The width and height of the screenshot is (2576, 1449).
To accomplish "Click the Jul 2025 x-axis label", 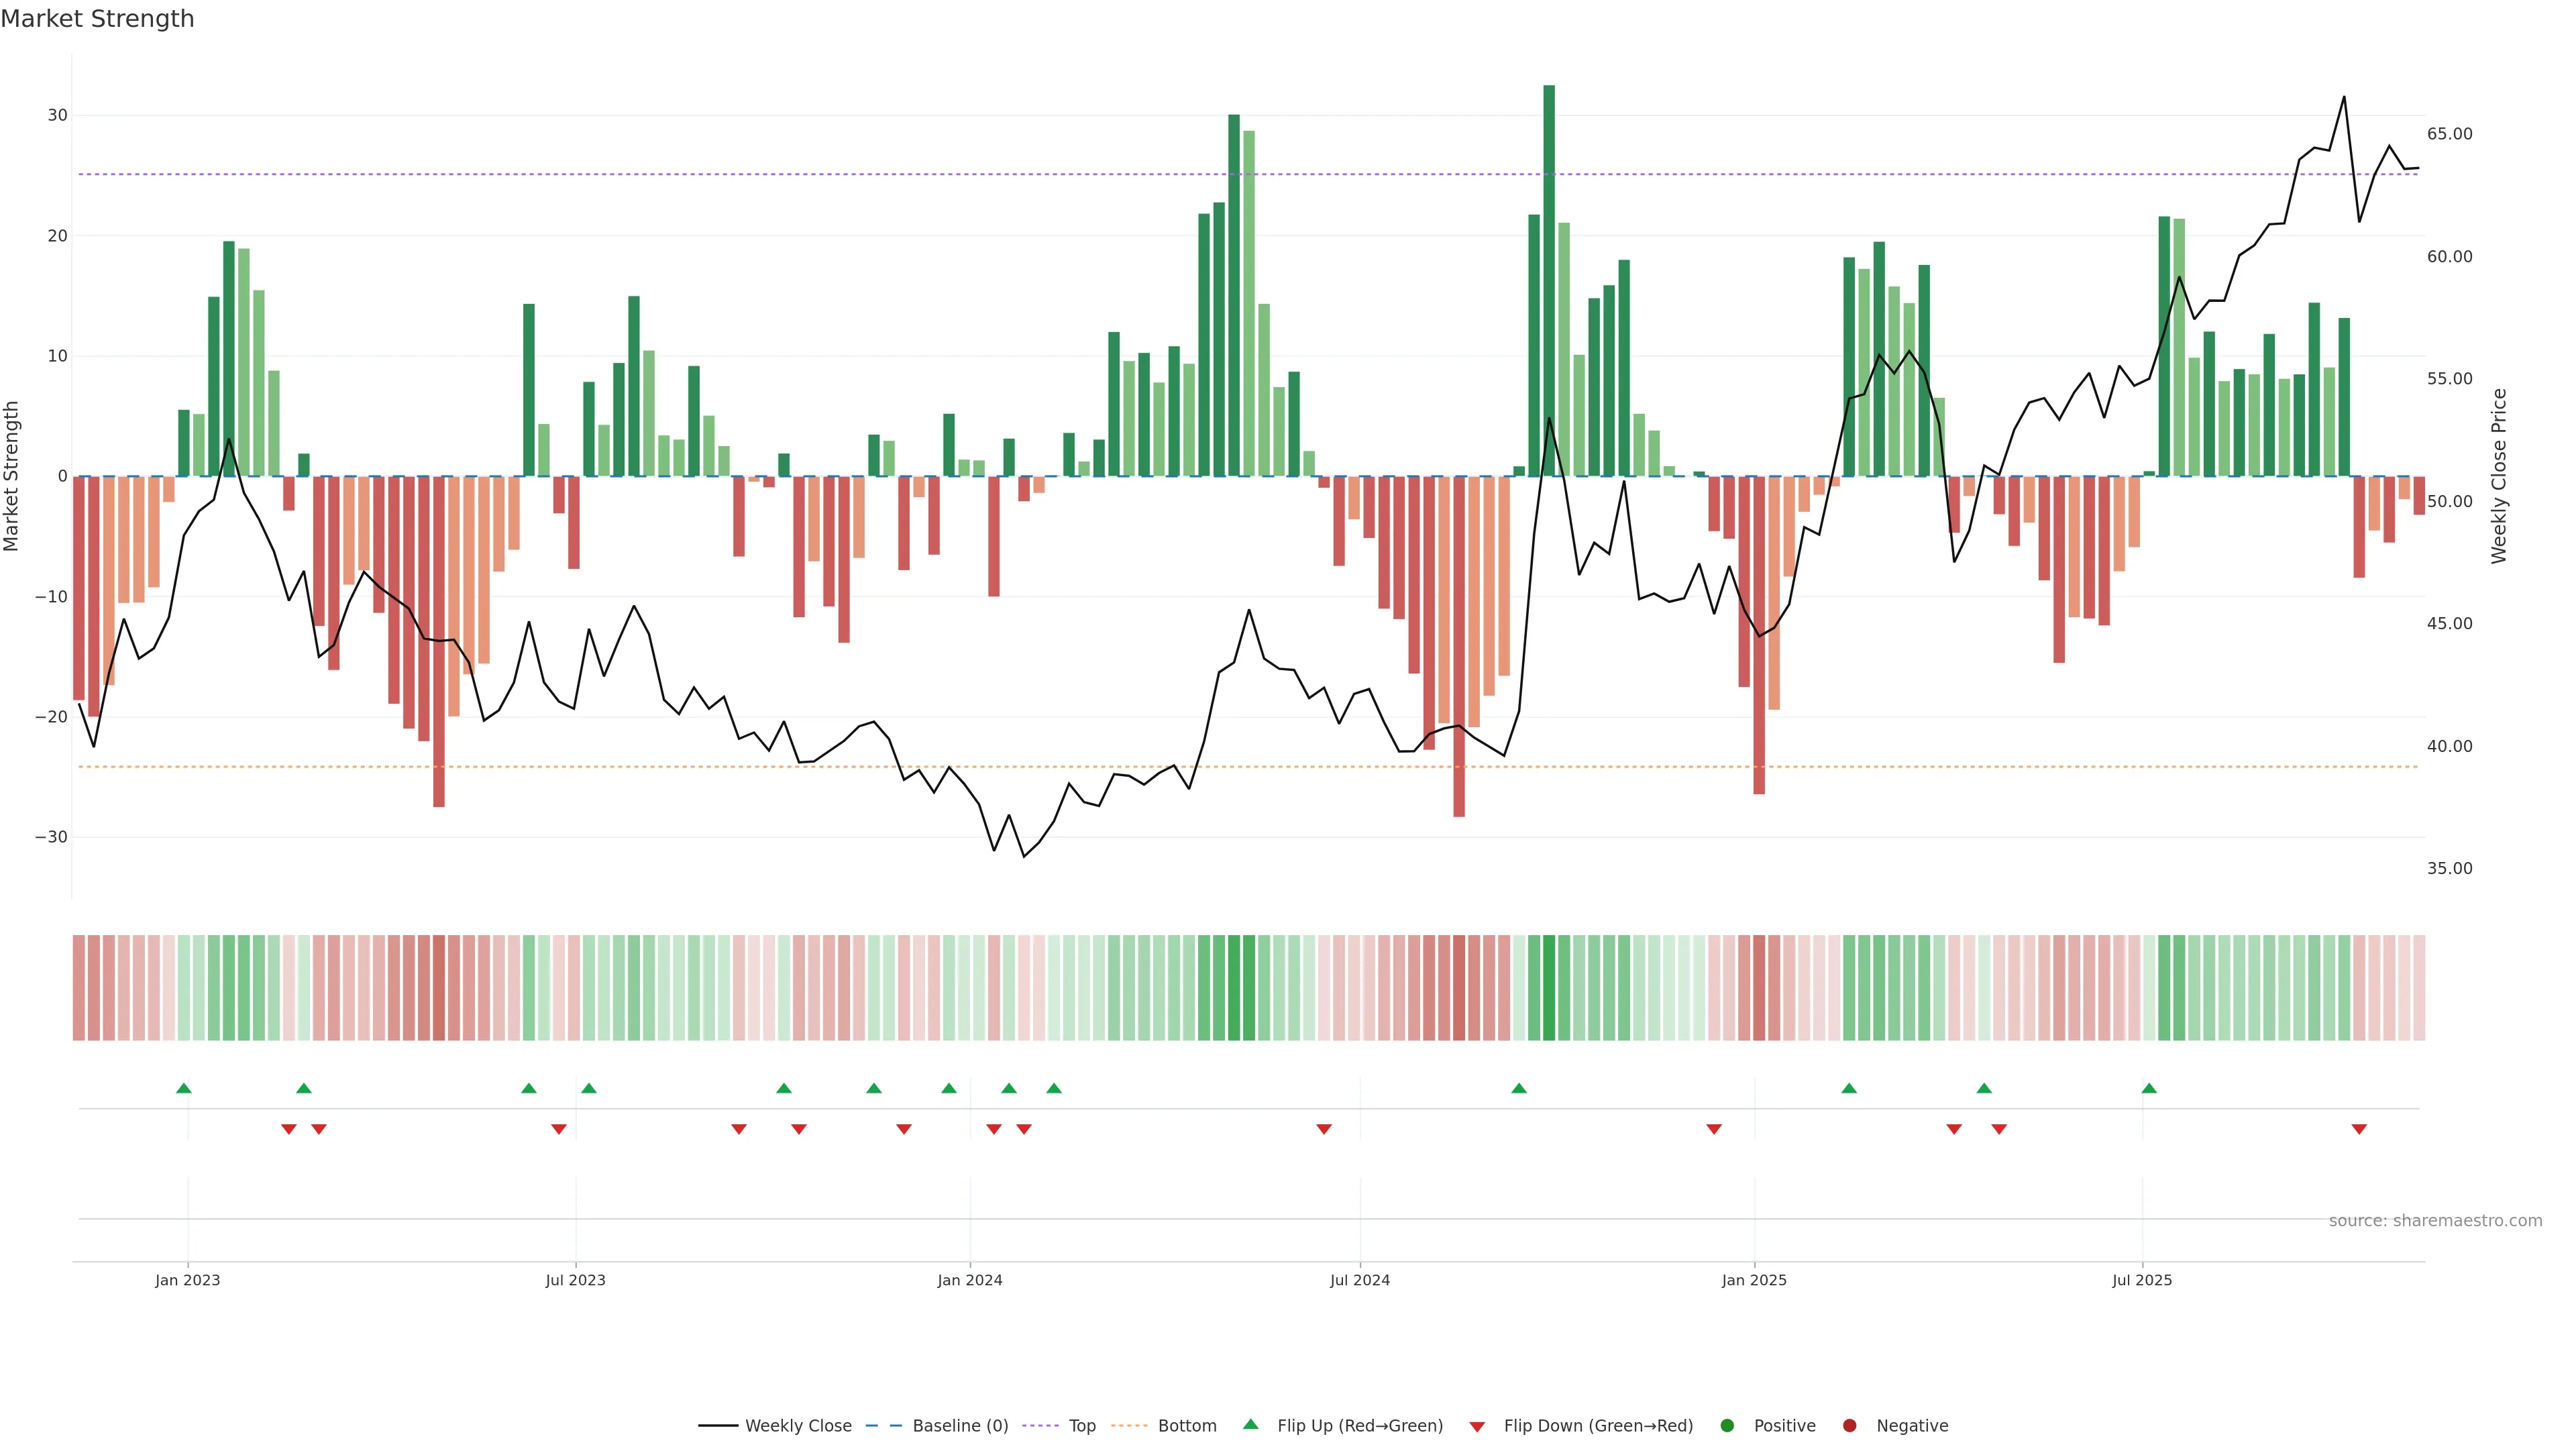I will (x=2142, y=1280).
